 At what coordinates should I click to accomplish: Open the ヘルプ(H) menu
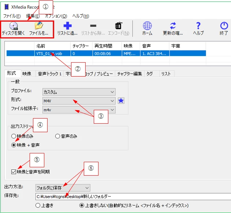coord(81,16)
